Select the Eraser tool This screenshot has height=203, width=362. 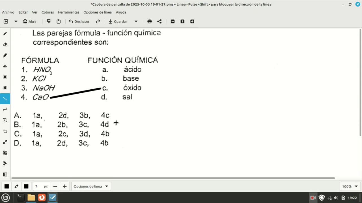click(5, 45)
